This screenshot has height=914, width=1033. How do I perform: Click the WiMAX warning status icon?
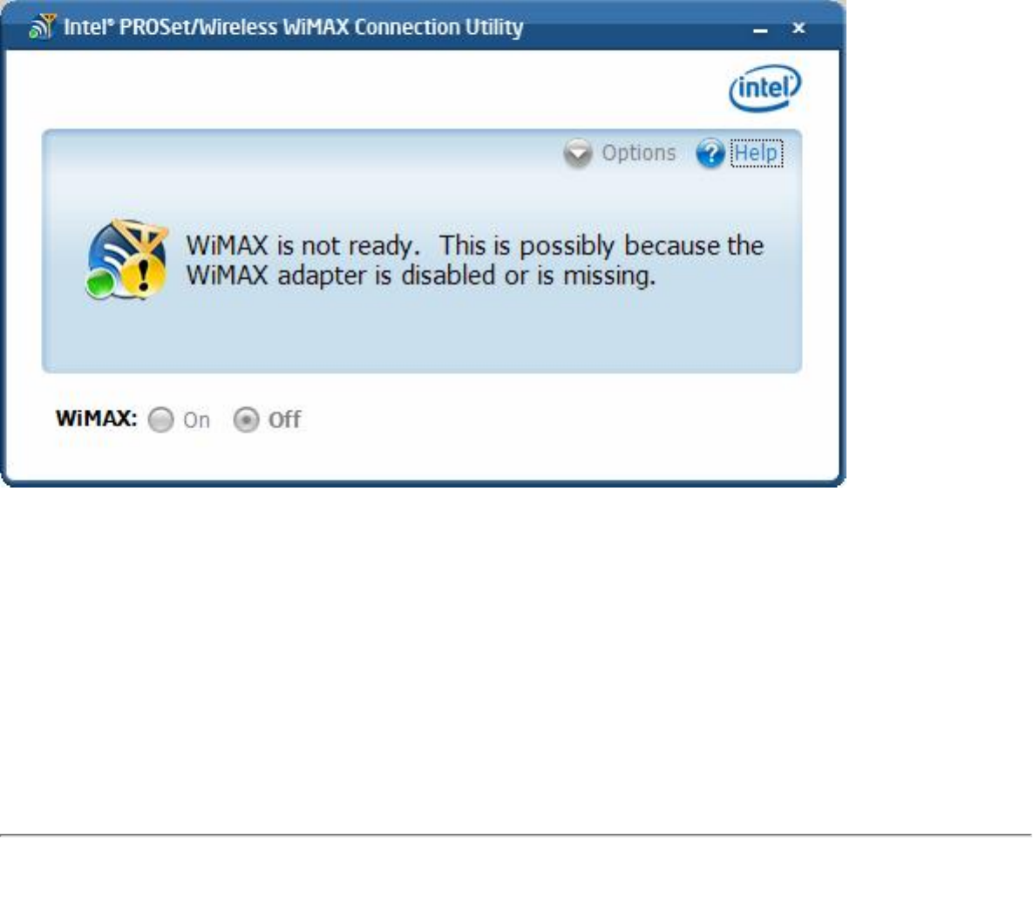coord(127,259)
